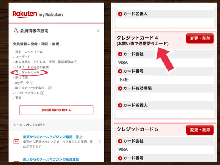Open 退会 link
Screen dimensions: 220x165
tap(18, 98)
